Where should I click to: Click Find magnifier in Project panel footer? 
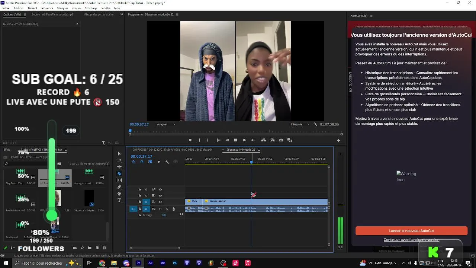tap(82, 248)
